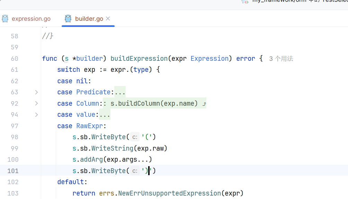Click the folded s.buildColumn(exp.name) placeholder
348x199 pixels.
click(x=154, y=103)
